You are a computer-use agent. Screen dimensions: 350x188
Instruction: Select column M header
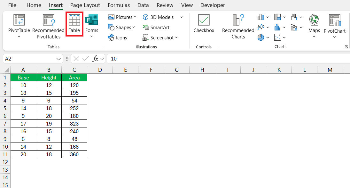click(330, 70)
